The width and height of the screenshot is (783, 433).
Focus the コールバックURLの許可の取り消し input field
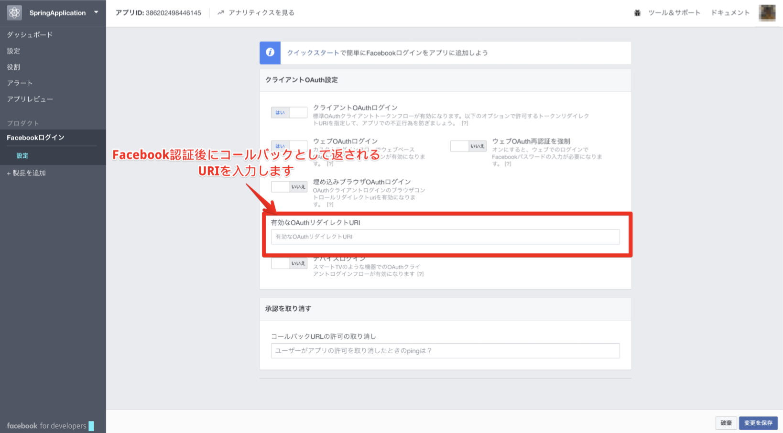click(445, 351)
